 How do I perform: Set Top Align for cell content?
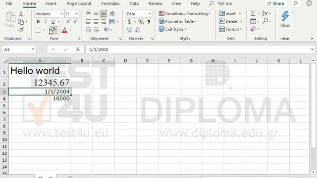click(88, 13)
